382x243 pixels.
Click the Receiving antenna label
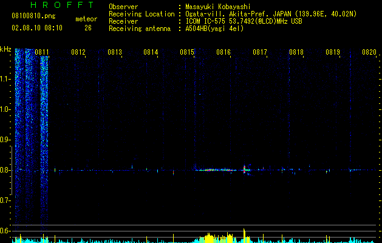[140, 29]
